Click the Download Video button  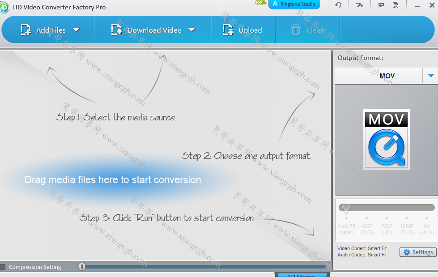[146, 30]
